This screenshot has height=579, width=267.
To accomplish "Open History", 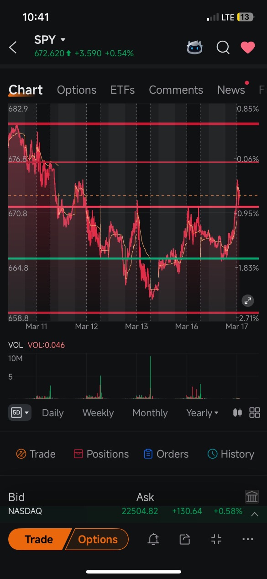I will (230, 454).
